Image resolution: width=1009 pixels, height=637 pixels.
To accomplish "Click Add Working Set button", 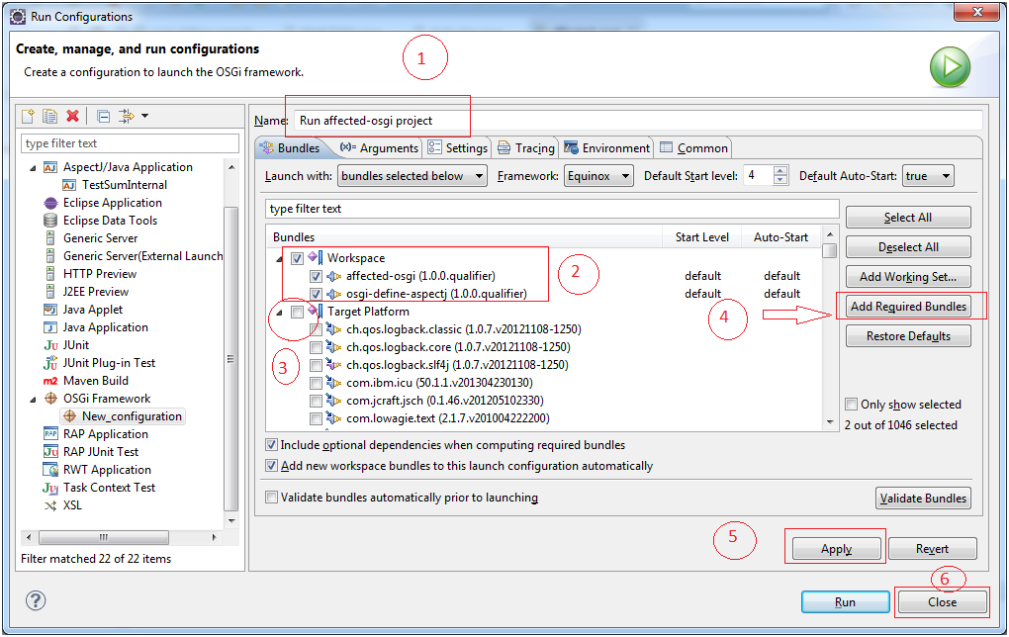I will coord(908,277).
